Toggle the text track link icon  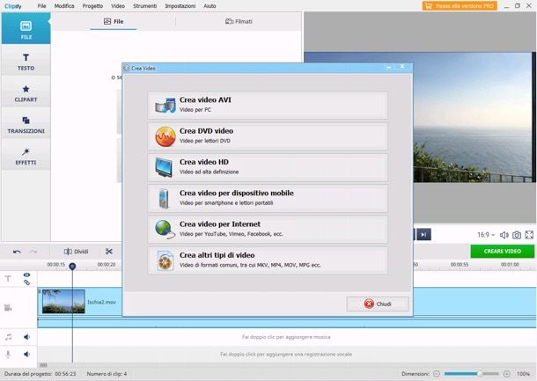point(26,282)
